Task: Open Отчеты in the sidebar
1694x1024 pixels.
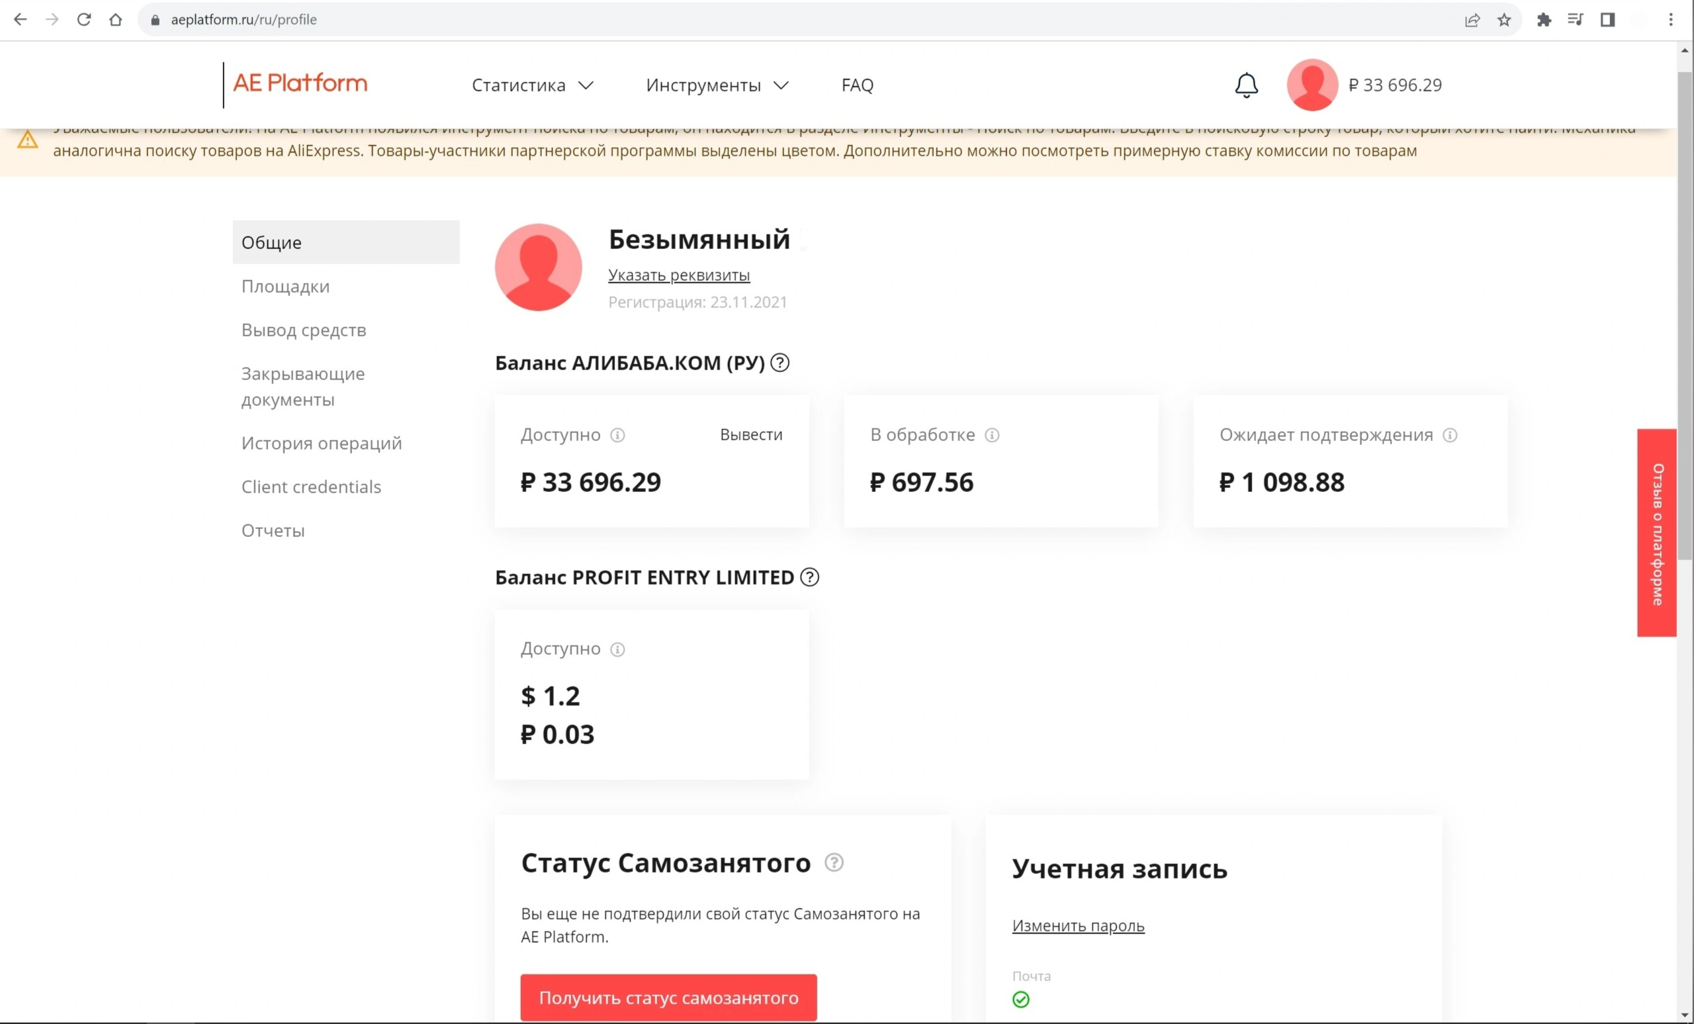Action: [x=273, y=531]
